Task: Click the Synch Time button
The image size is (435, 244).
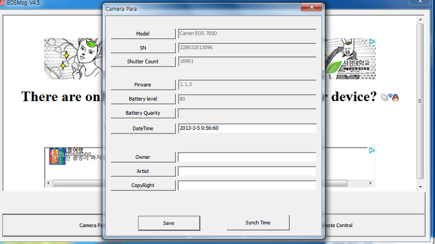Action: [x=258, y=223]
